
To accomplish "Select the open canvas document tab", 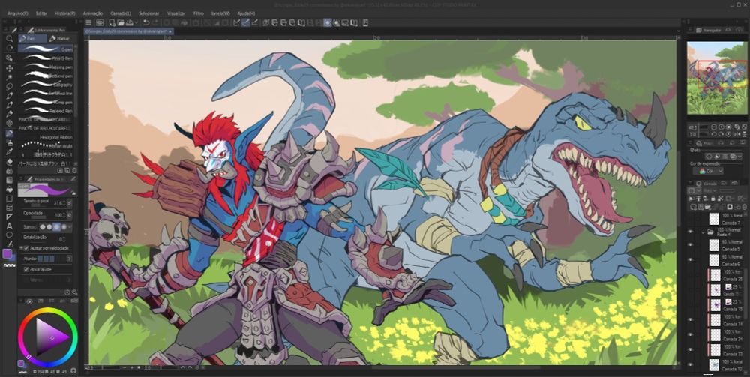I will (129, 31).
